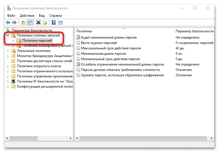Click the 'Политики открытого ключа' folder icon
This screenshot has height=152, width=219.
(13, 66)
